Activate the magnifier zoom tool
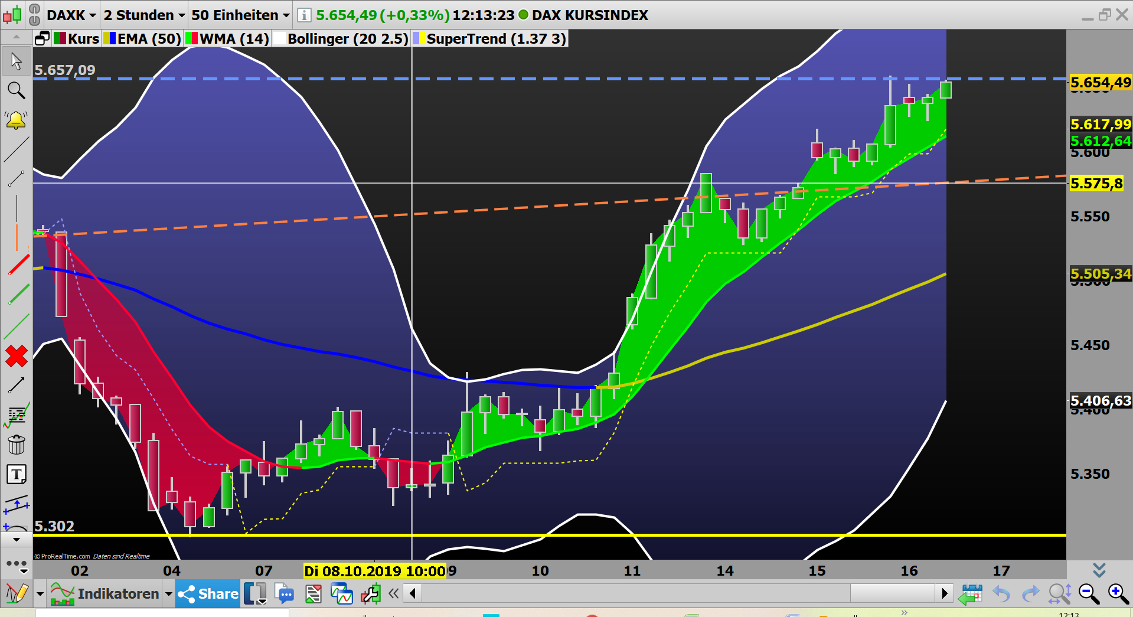This screenshot has width=1133, height=617. coord(17,90)
